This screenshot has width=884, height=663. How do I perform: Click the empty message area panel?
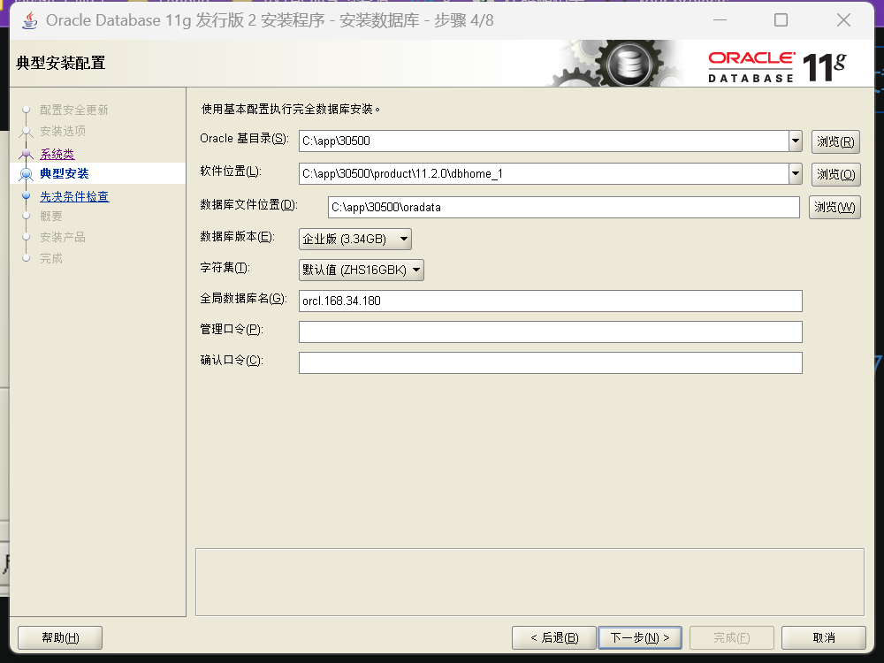(x=530, y=583)
